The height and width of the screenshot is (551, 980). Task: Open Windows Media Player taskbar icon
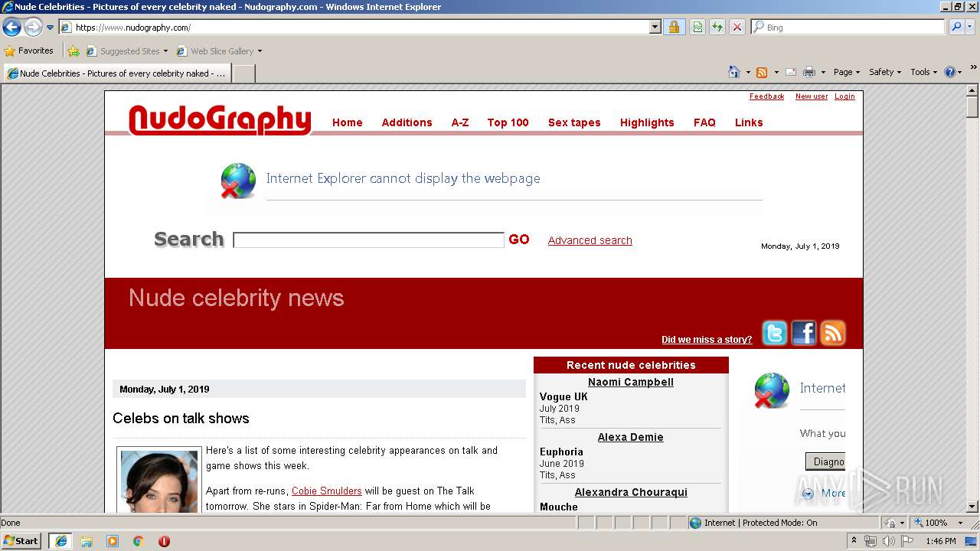113,541
